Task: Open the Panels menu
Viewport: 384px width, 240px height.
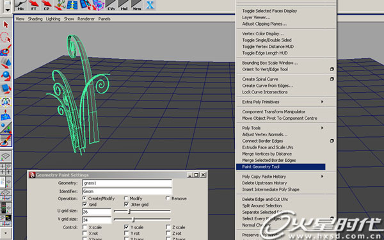Action: [x=104, y=19]
